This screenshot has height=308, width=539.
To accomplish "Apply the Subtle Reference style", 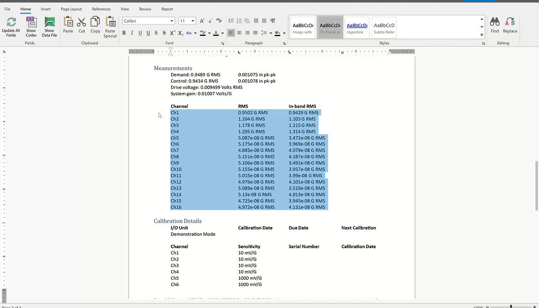I will (x=384, y=28).
